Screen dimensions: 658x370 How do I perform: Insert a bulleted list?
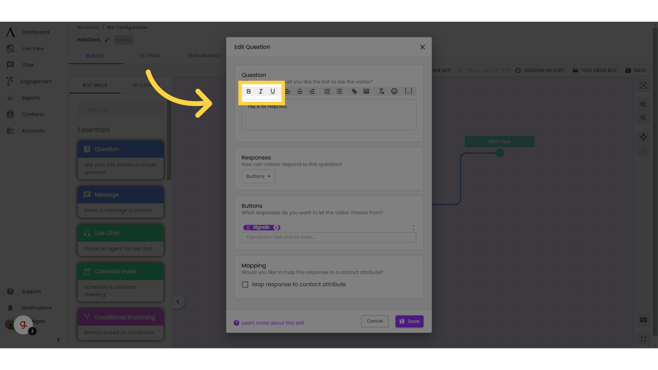[x=339, y=91]
